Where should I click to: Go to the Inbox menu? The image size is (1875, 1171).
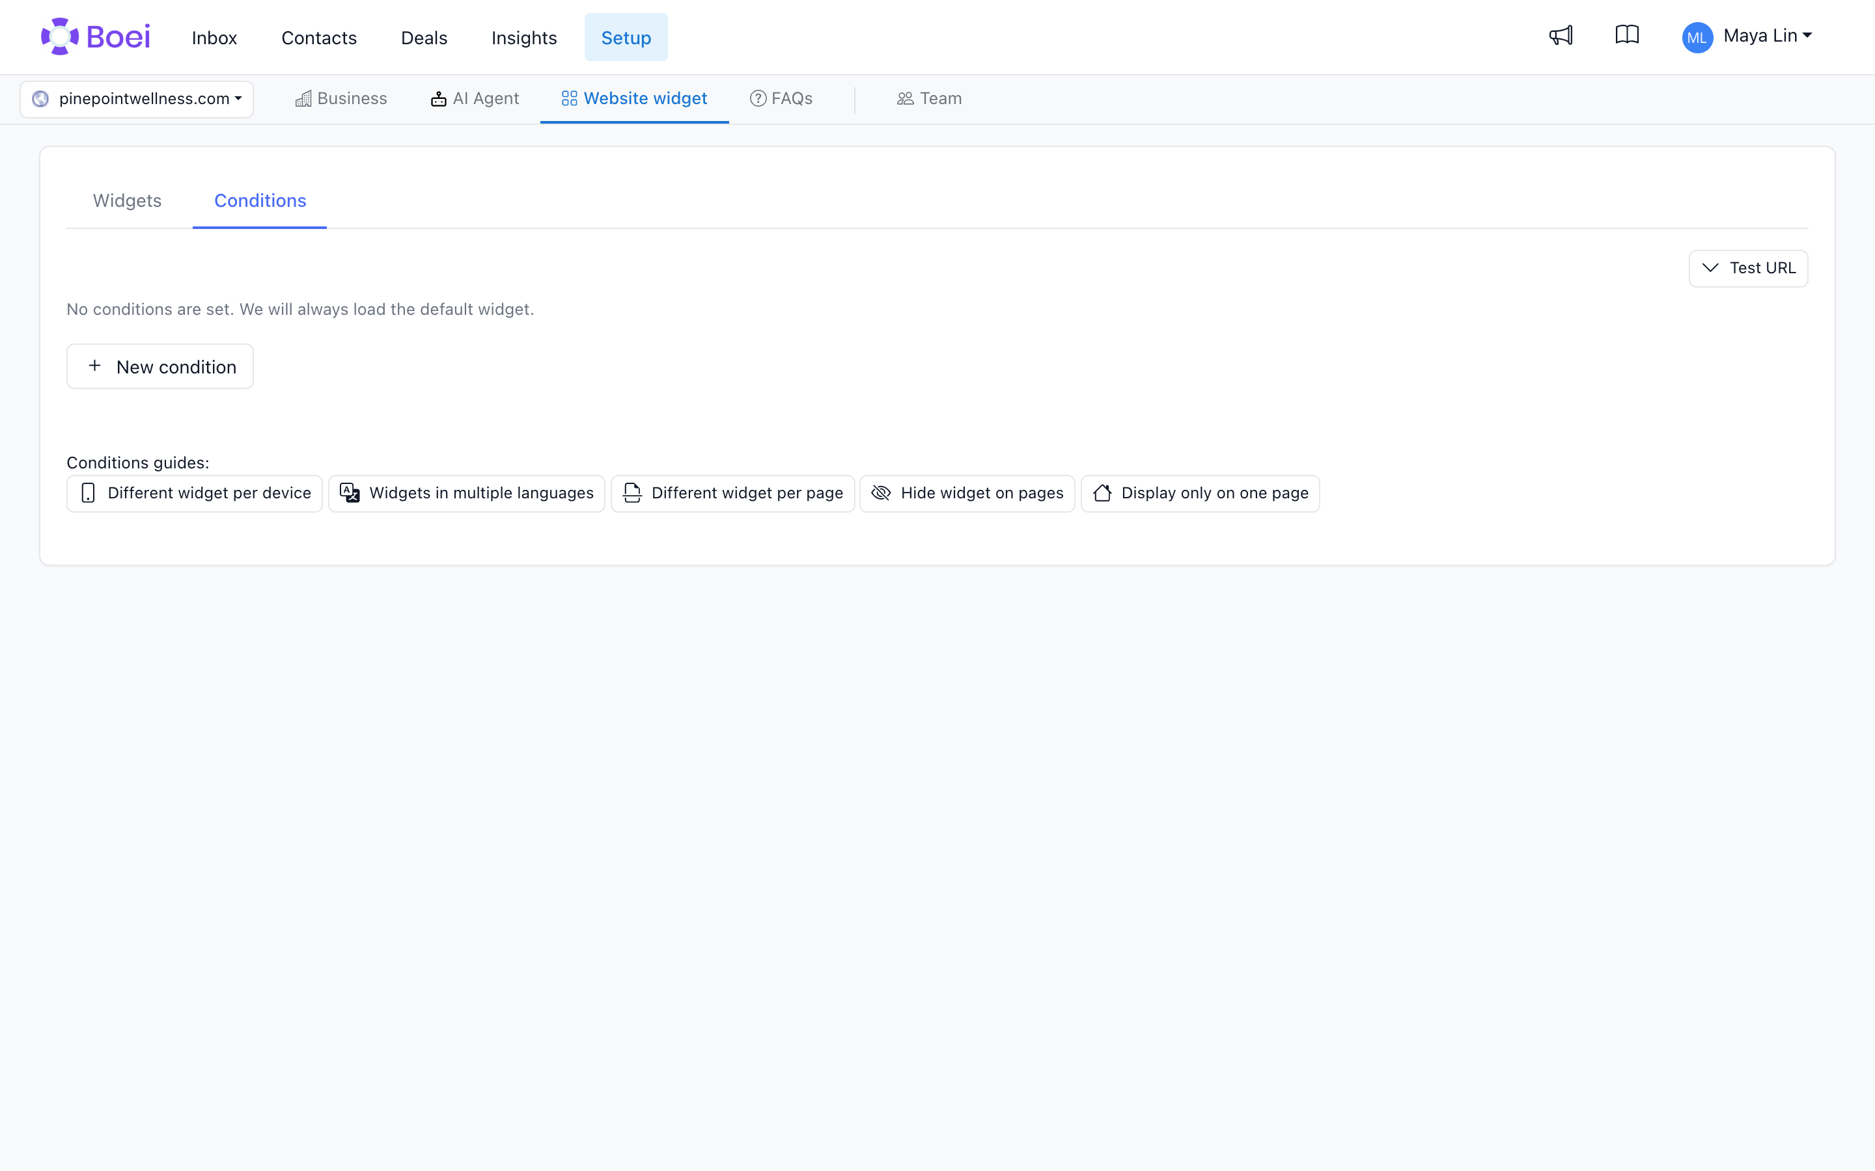(215, 37)
